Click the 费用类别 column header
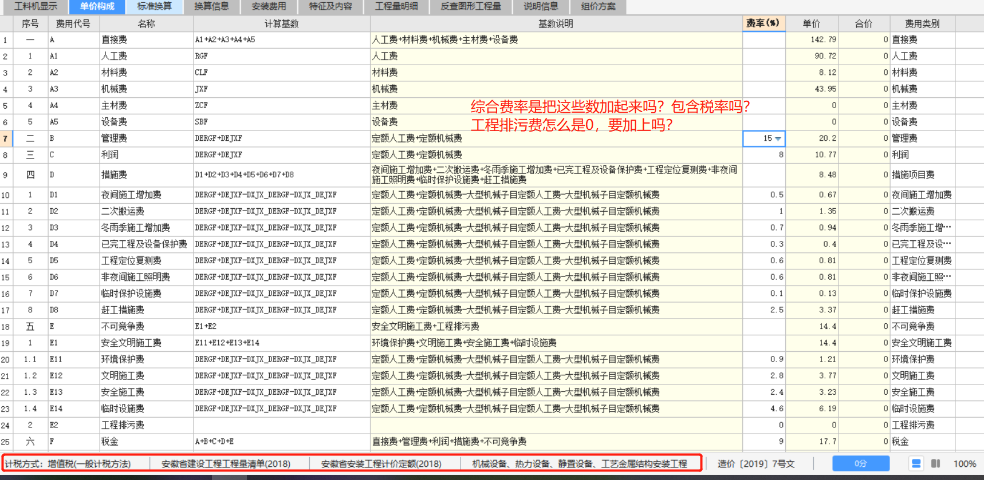Viewport: 984px width, 480px height. point(922,23)
